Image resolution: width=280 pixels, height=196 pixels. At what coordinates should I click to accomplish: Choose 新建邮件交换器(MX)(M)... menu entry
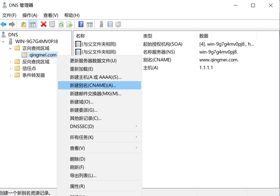click(99, 94)
